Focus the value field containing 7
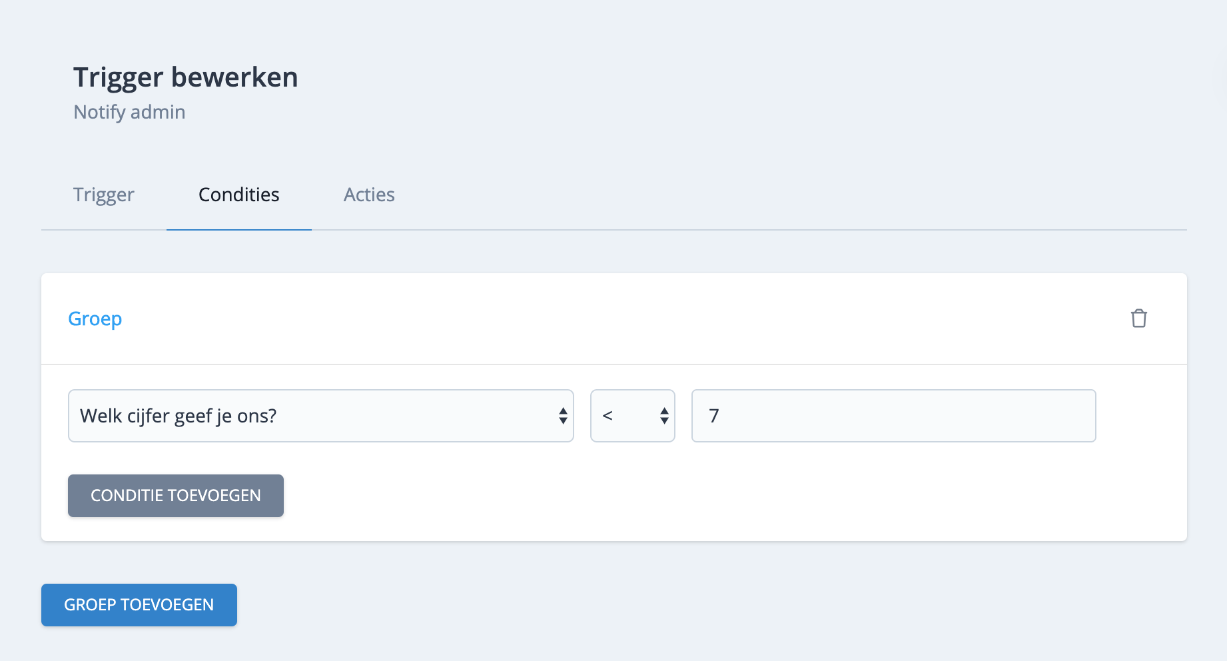The image size is (1227, 661). click(893, 416)
